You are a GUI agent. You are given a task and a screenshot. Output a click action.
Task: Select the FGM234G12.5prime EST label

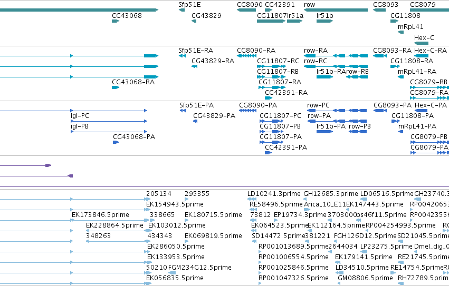coord(200,268)
